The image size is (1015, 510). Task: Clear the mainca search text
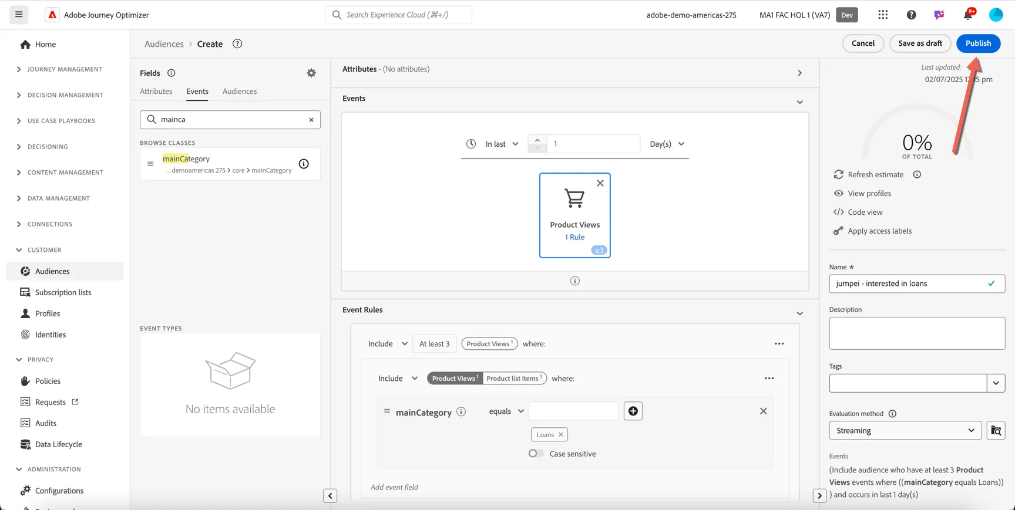pos(311,120)
